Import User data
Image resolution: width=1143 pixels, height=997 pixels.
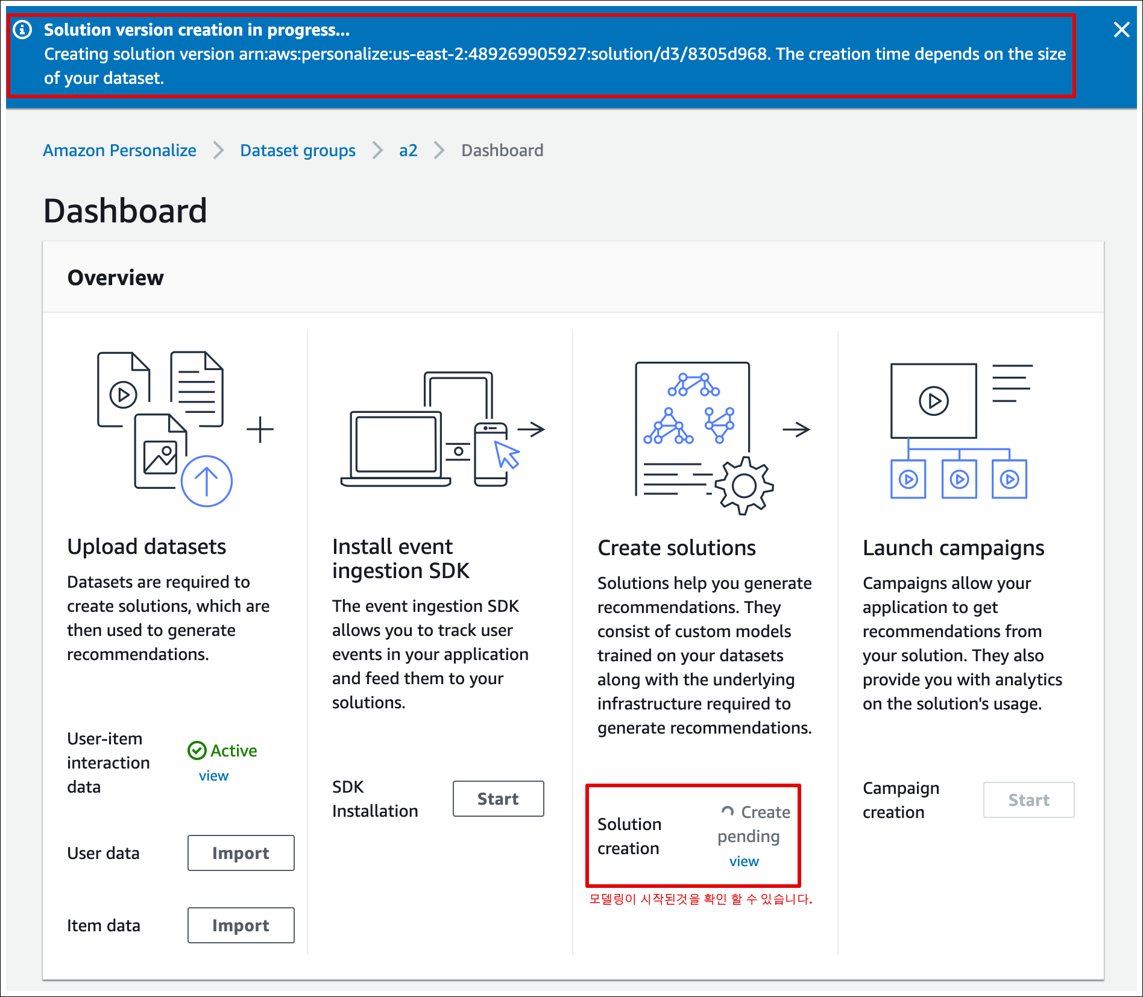click(x=241, y=853)
